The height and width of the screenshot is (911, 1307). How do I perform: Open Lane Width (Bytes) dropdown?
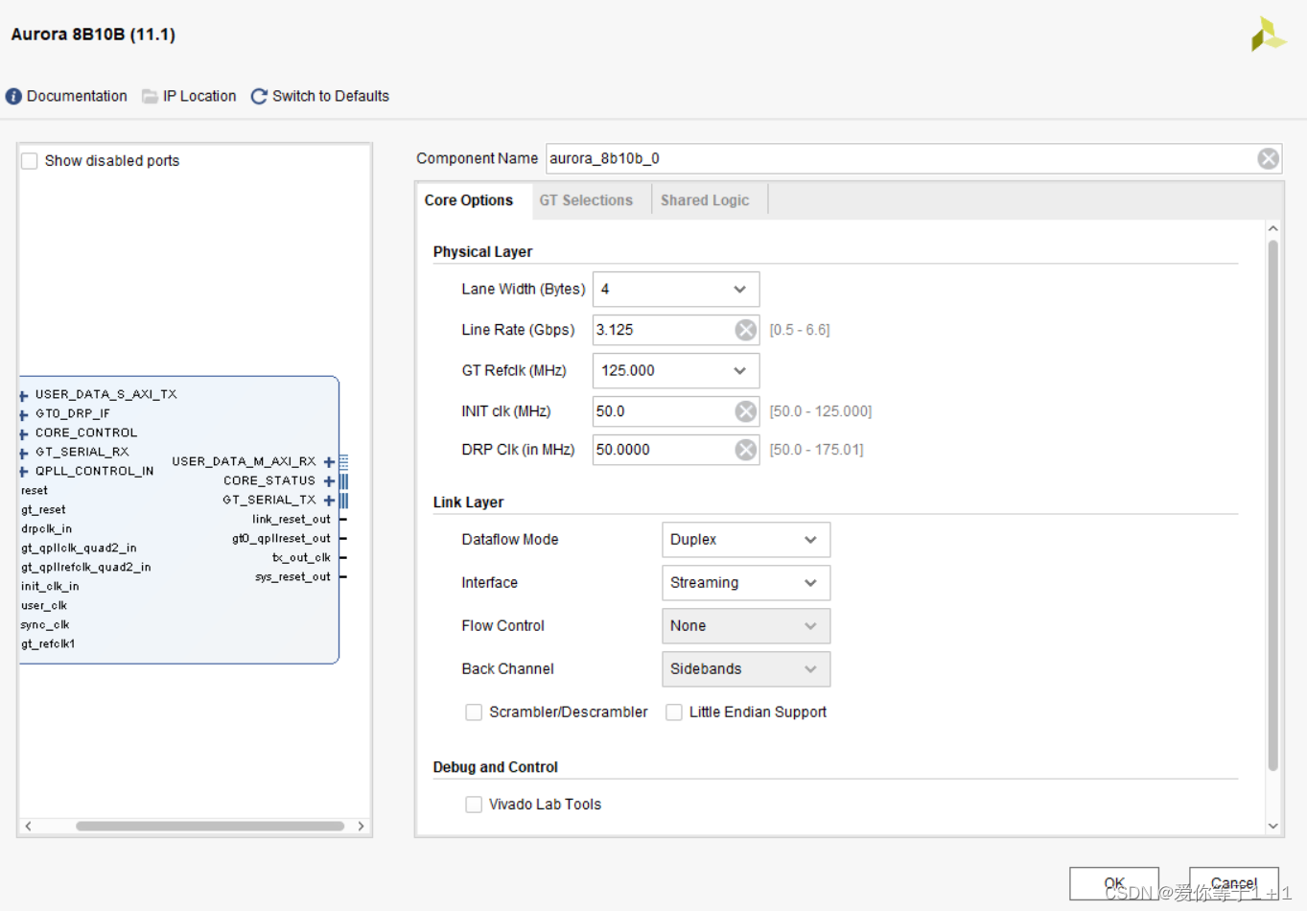pos(676,290)
